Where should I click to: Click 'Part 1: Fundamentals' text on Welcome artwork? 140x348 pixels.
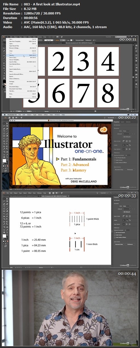tap(79, 159)
